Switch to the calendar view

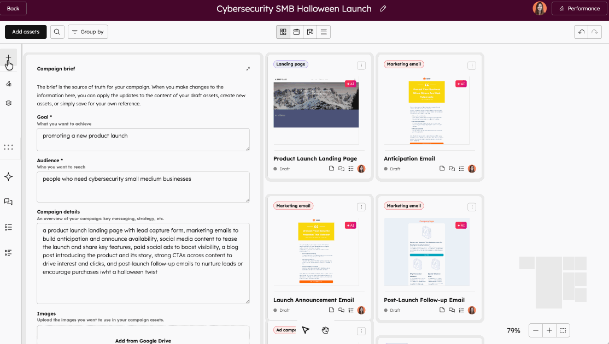[296, 32]
